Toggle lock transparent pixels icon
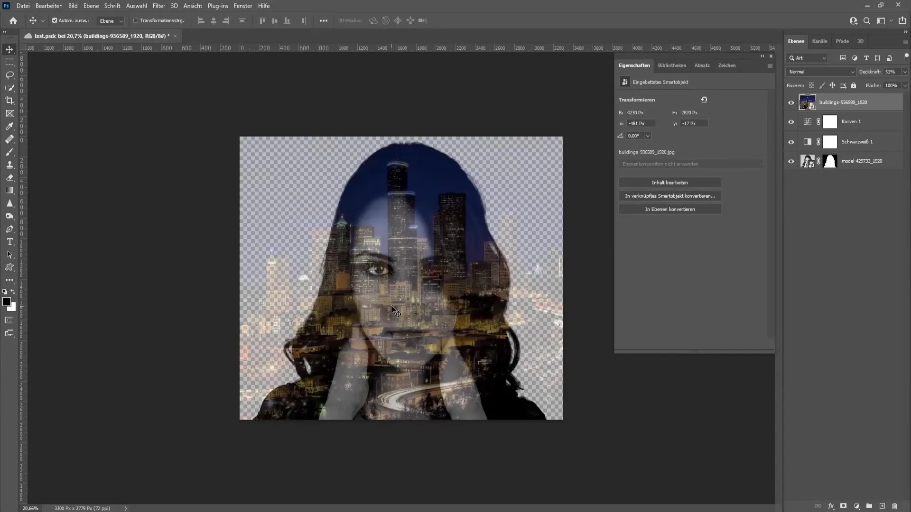Image resolution: width=911 pixels, height=512 pixels. coord(811,85)
